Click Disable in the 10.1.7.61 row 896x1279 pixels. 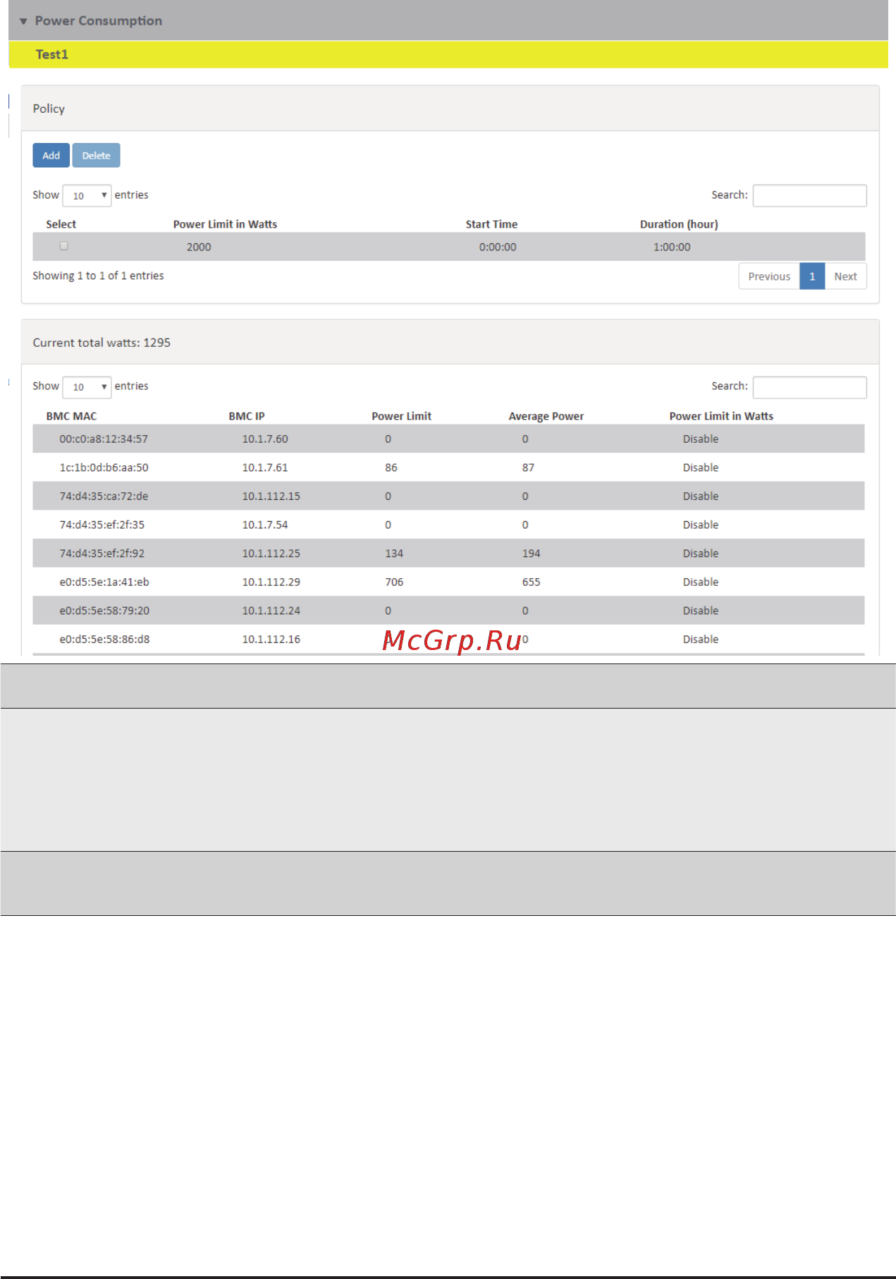click(701, 467)
